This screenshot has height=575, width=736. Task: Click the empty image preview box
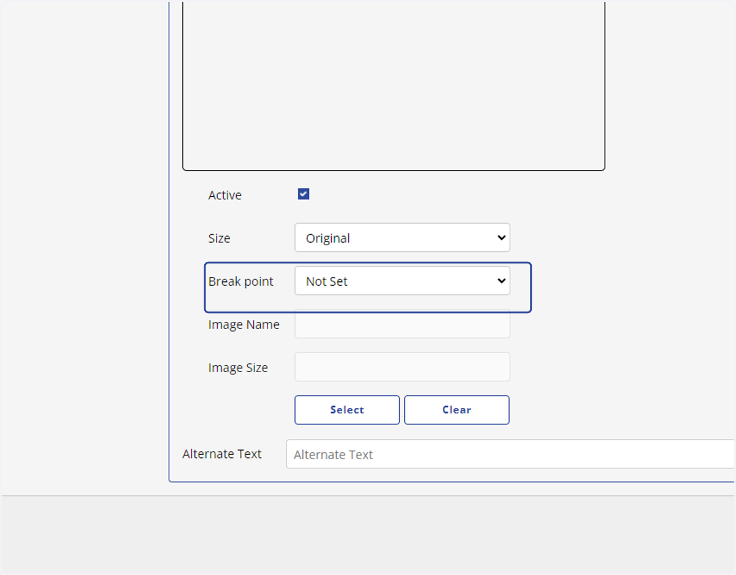(x=394, y=86)
